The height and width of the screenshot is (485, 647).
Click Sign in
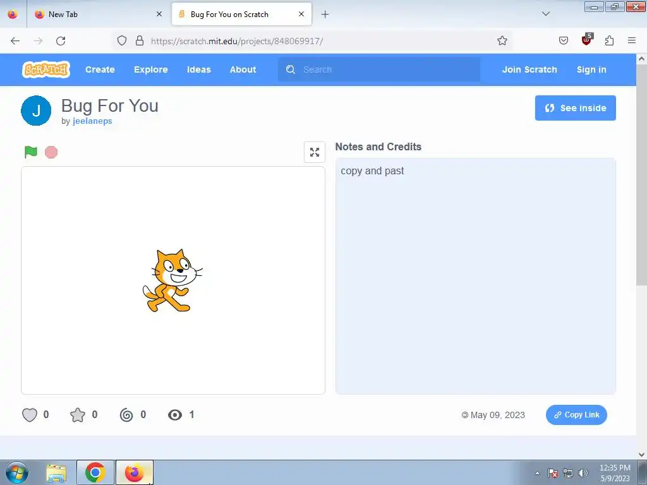591,69
